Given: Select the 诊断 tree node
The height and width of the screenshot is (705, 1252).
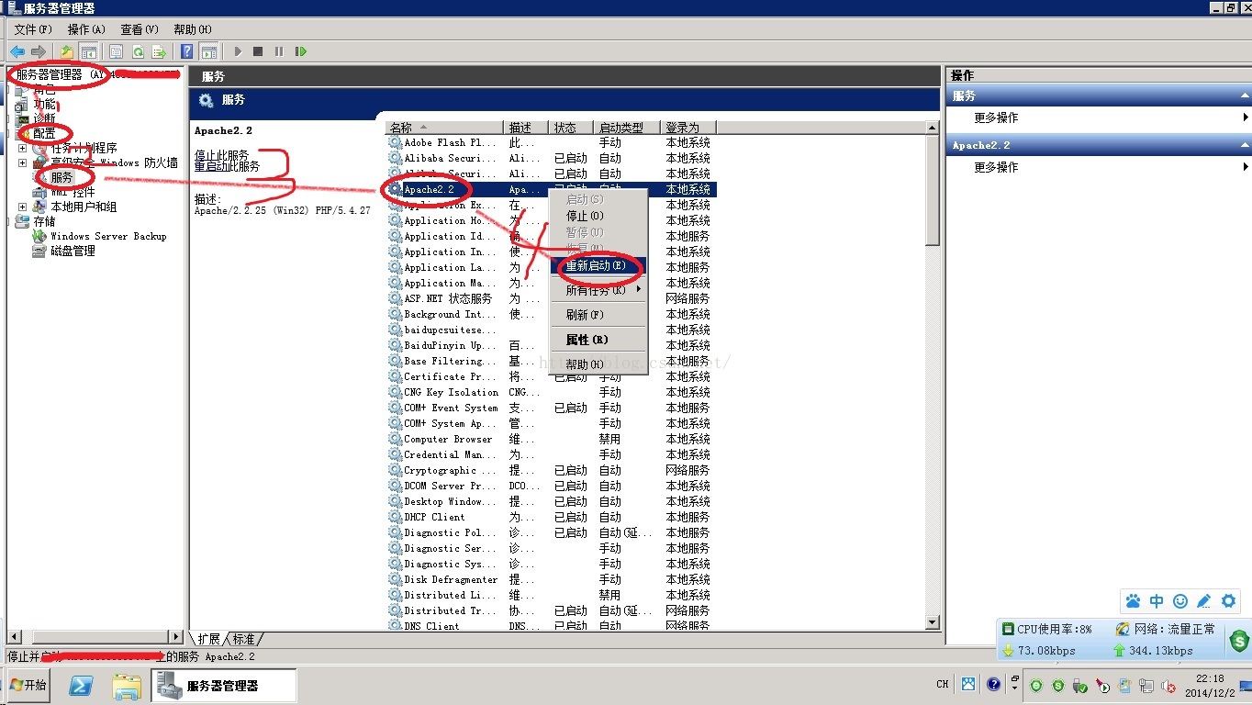Looking at the screenshot, I should pyautogui.click(x=44, y=118).
